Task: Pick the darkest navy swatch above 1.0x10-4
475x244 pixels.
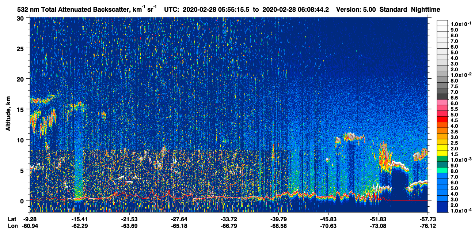Action: tap(442, 210)
